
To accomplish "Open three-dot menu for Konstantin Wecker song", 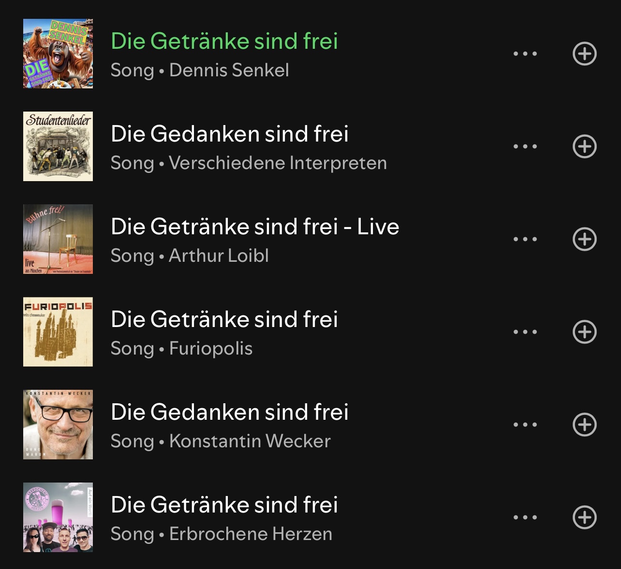I will click(x=525, y=425).
